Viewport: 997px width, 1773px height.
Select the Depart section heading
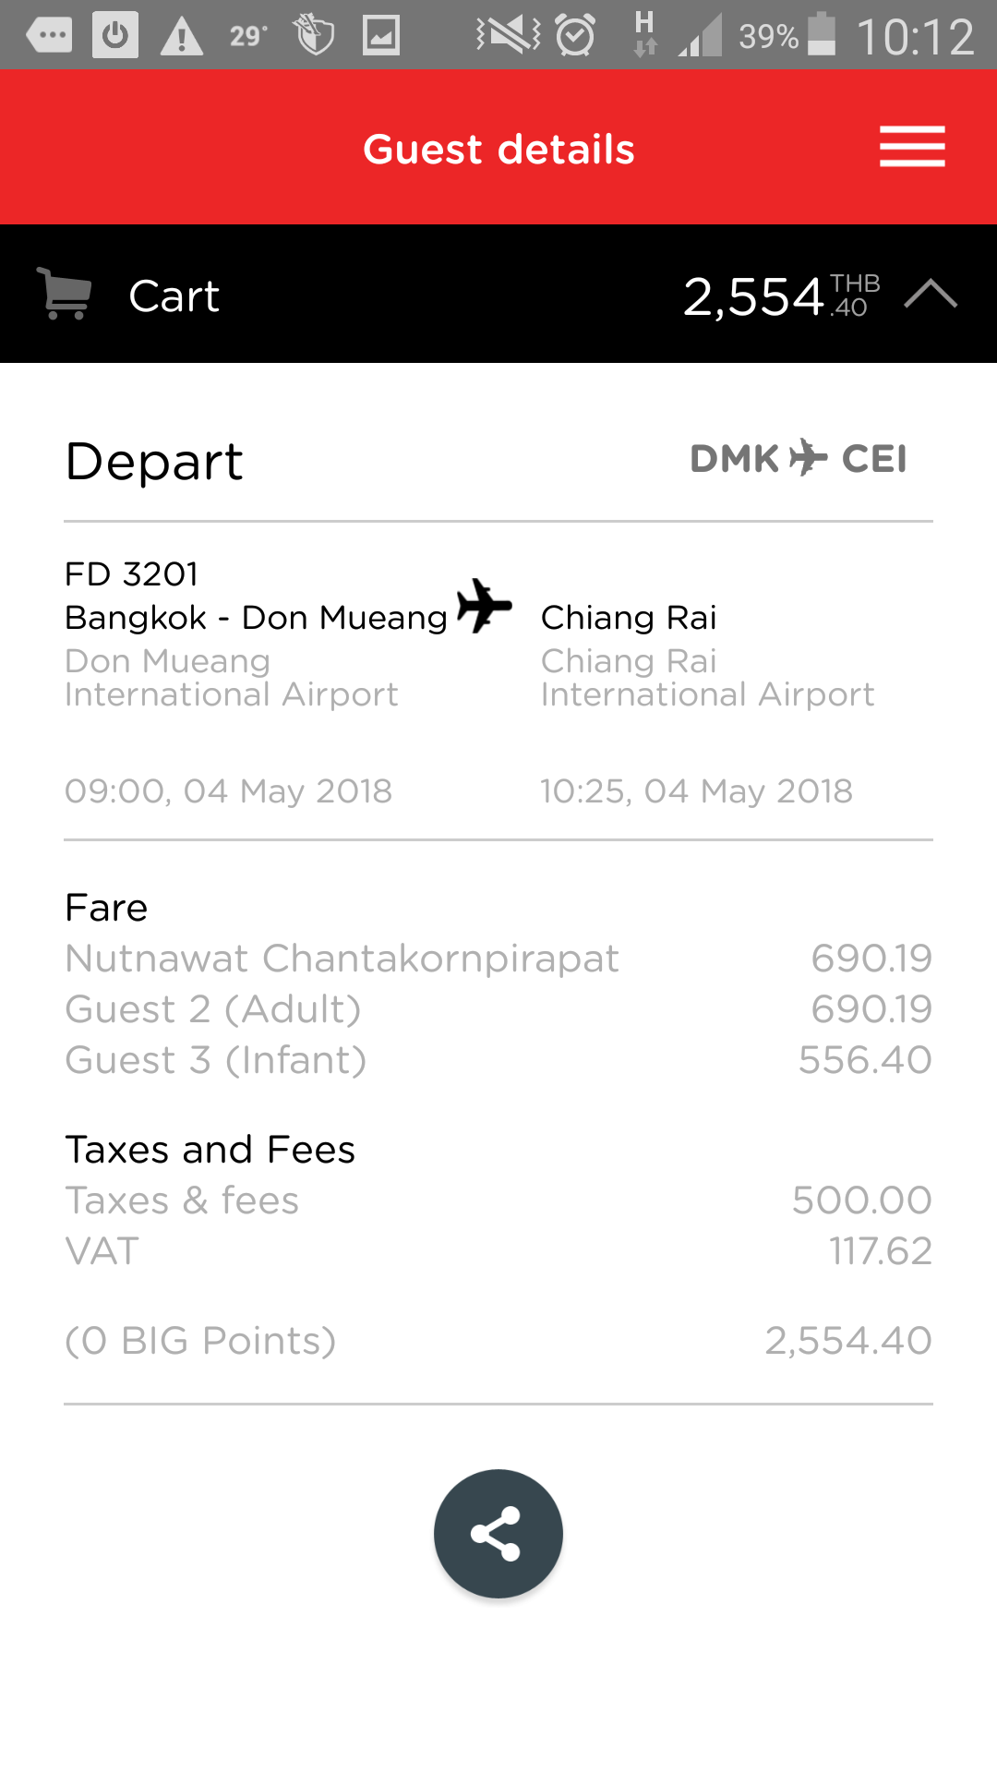click(154, 461)
